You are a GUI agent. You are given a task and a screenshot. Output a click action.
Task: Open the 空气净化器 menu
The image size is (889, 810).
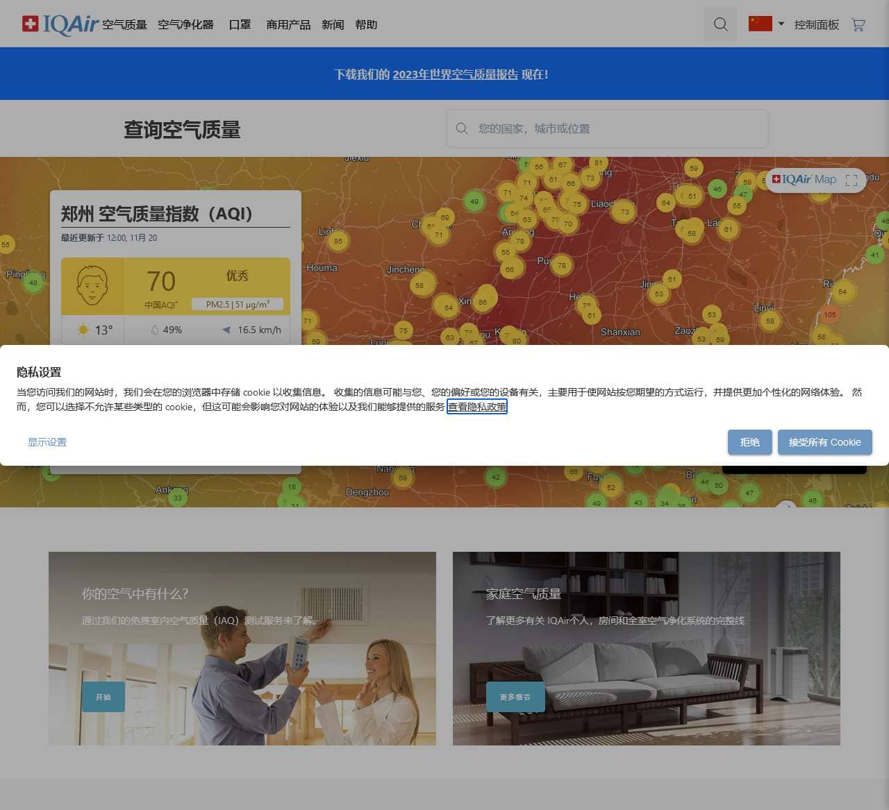pos(185,25)
